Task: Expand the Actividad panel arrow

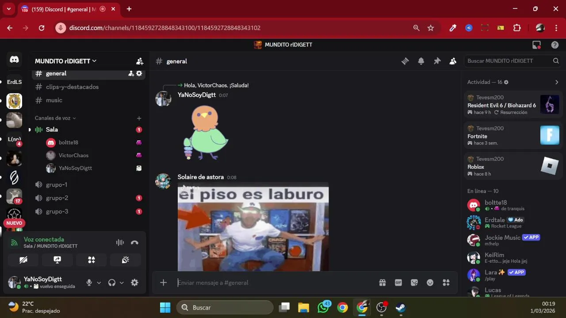Action: tap(556, 82)
